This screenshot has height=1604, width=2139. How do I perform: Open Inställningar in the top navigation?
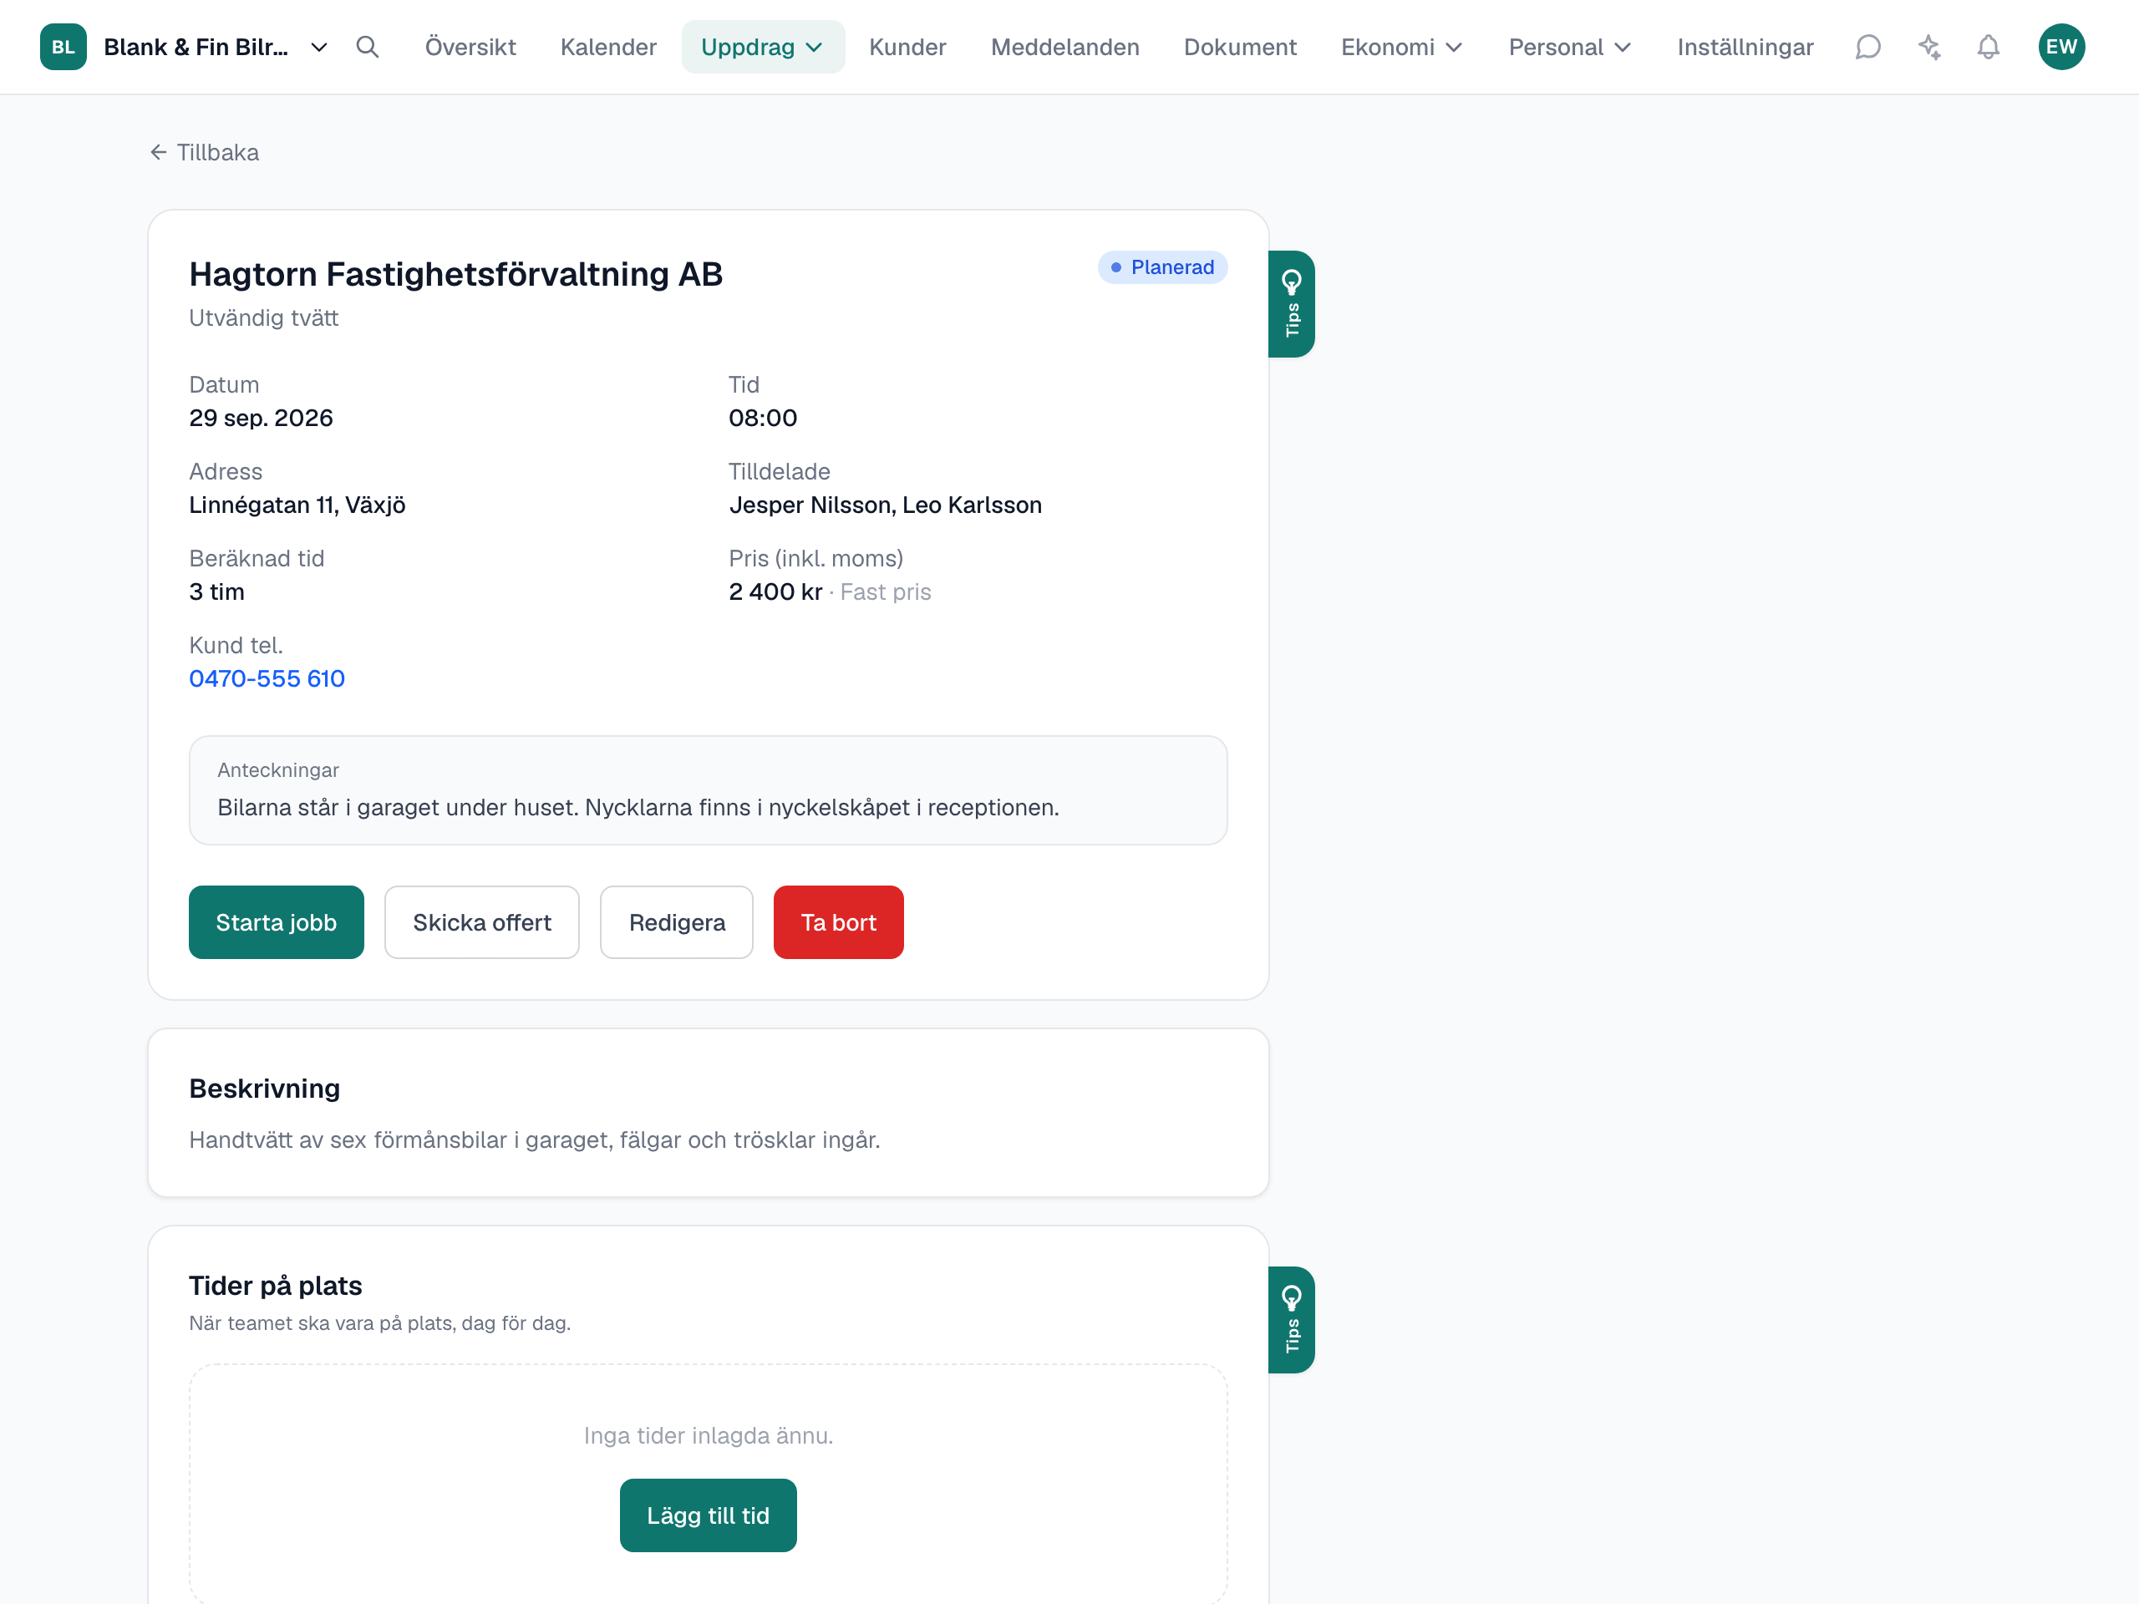(x=1745, y=47)
